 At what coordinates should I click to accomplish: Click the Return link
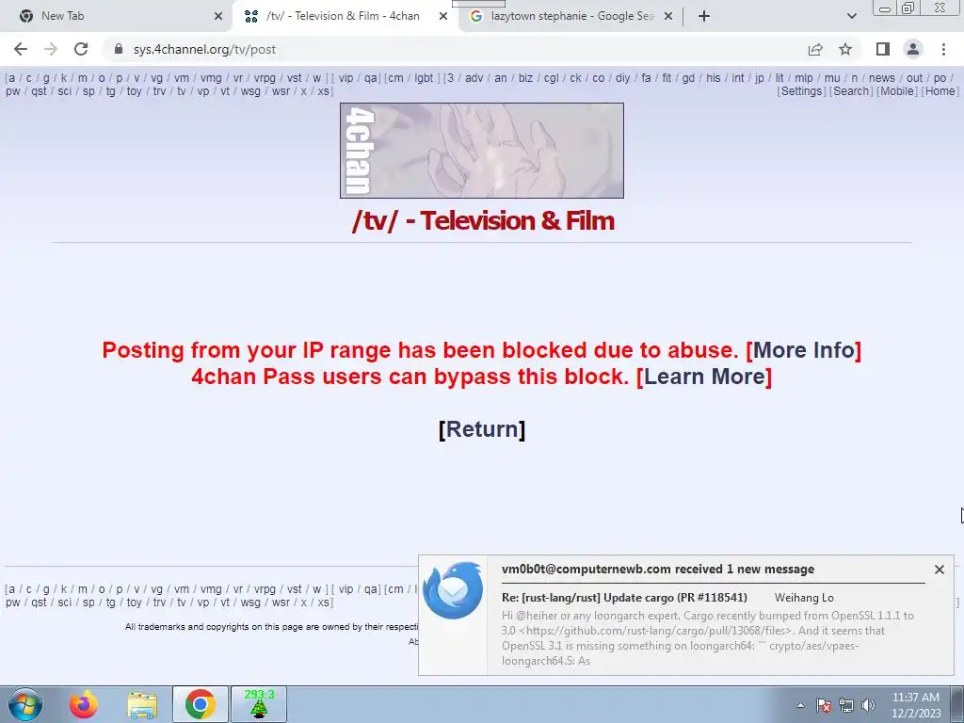pos(482,429)
